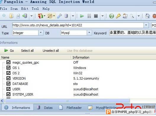Click the home house toolbar icon
This screenshot has width=156, height=116.
click(x=147, y=16)
